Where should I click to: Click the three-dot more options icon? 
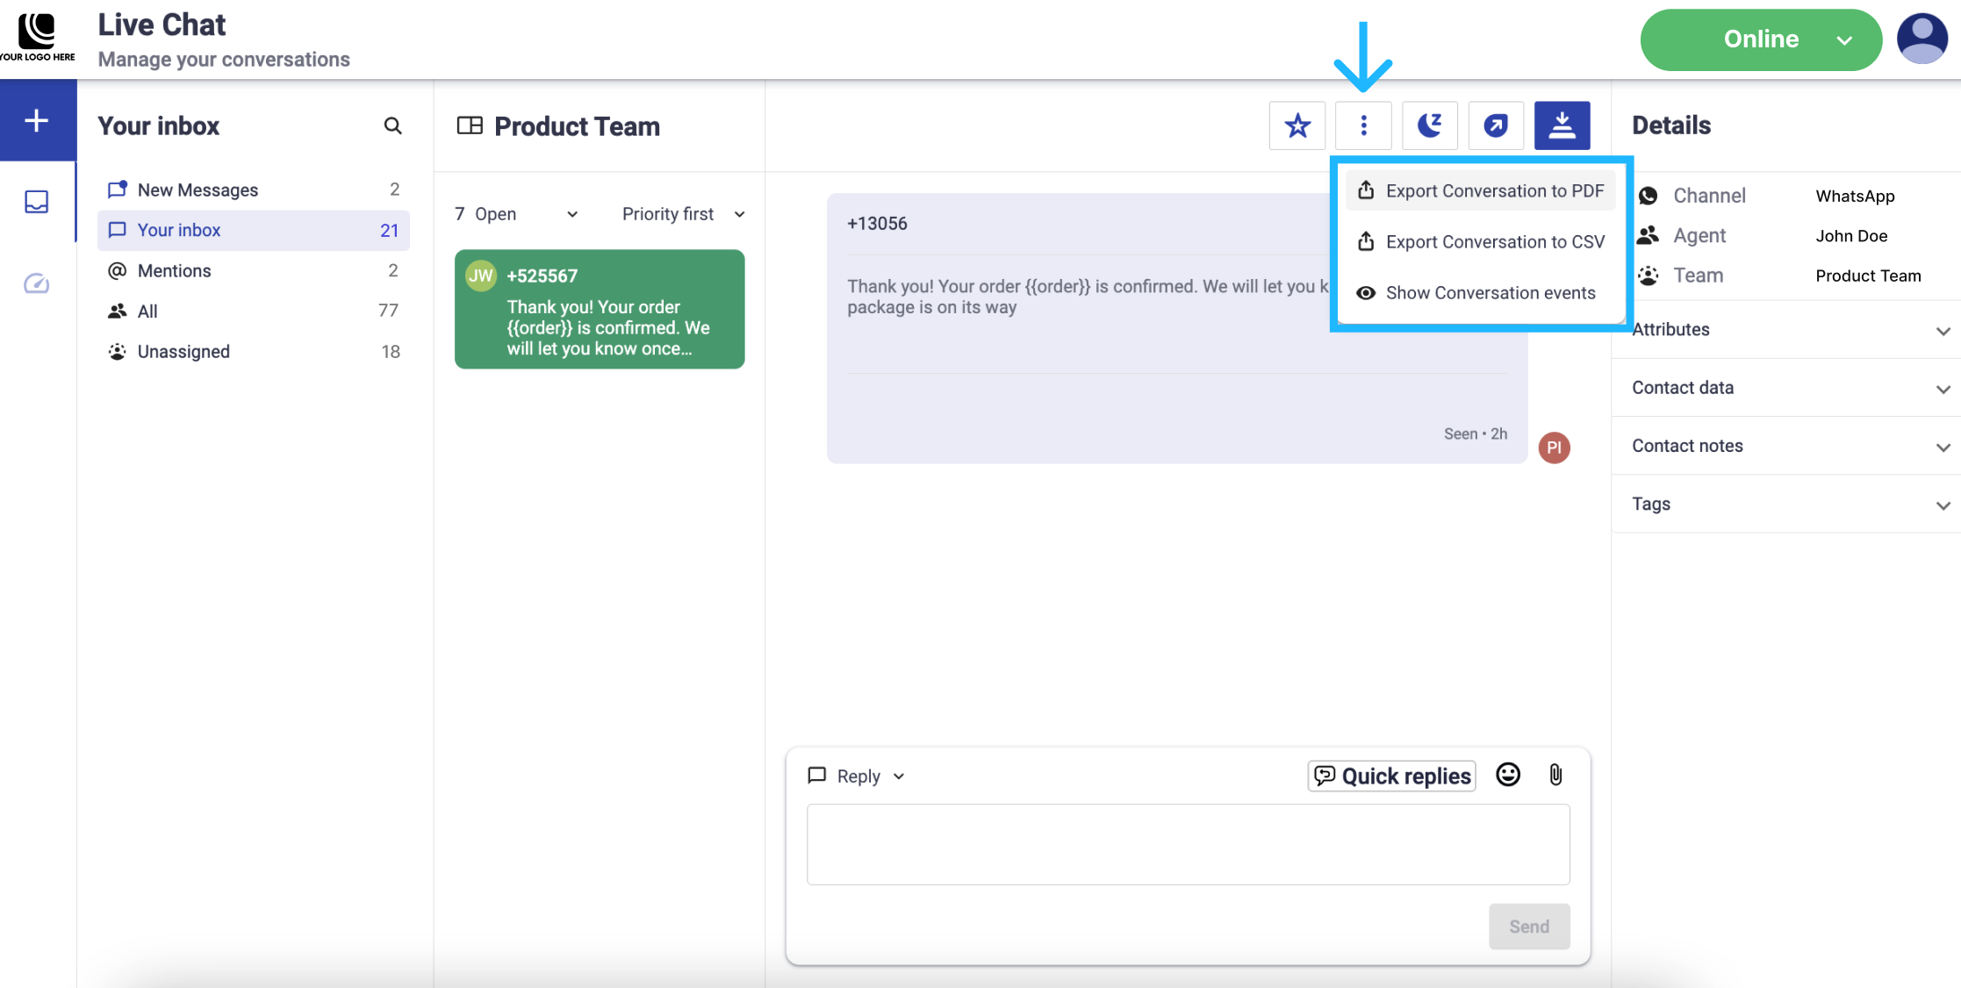pos(1363,125)
